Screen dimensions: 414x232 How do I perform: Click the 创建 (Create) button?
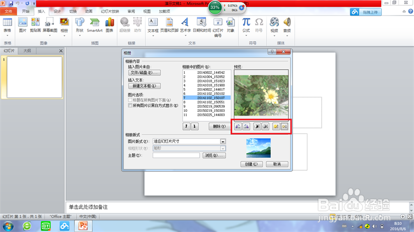(252, 164)
